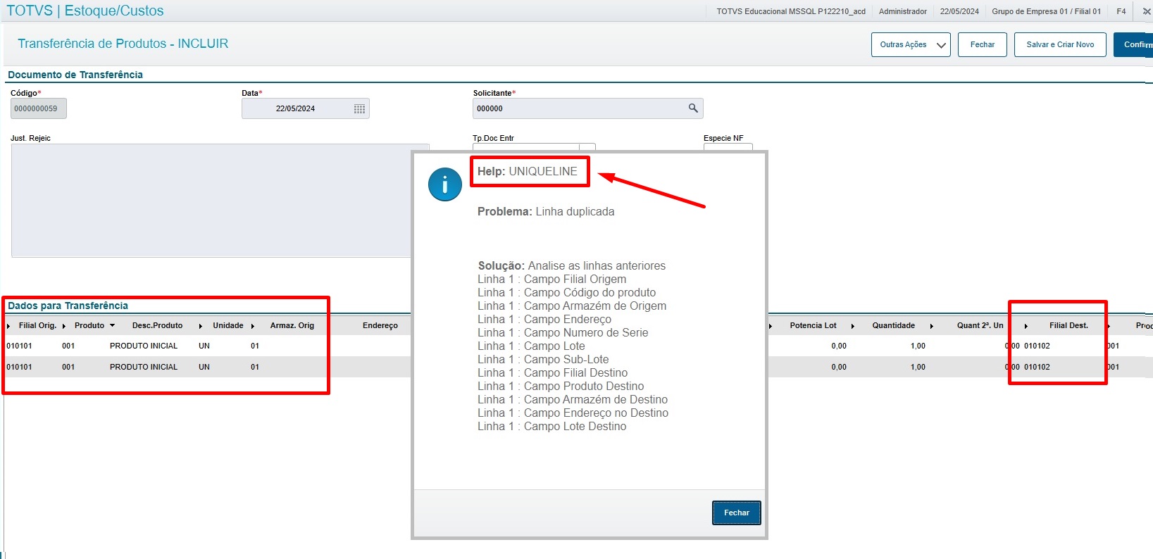Click first row Filial Dest 010102 cell
The height and width of the screenshot is (559, 1153).
1037,346
